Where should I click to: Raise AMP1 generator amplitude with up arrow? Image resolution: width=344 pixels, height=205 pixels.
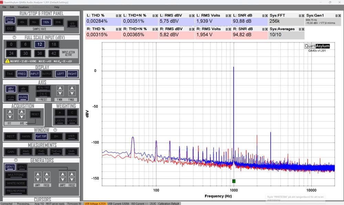coord(37,174)
